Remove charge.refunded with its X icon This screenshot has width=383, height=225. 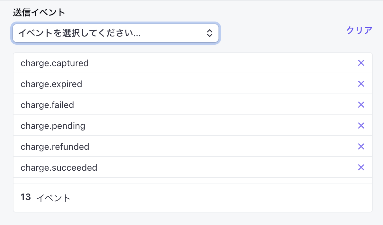tap(361, 146)
